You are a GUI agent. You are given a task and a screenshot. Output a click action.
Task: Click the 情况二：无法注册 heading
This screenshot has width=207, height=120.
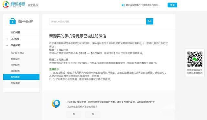pyautogui.click(x=59, y=60)
